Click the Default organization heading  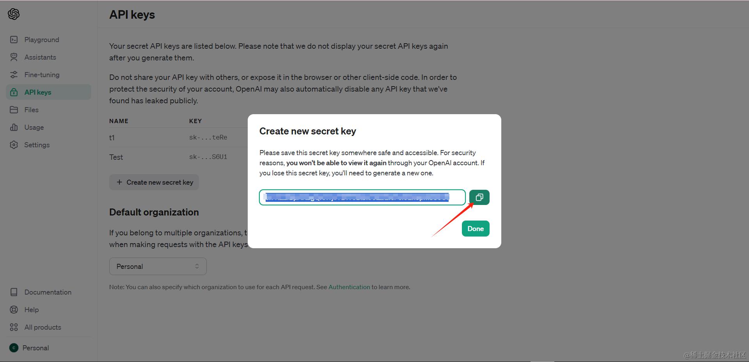coord(154,212)
